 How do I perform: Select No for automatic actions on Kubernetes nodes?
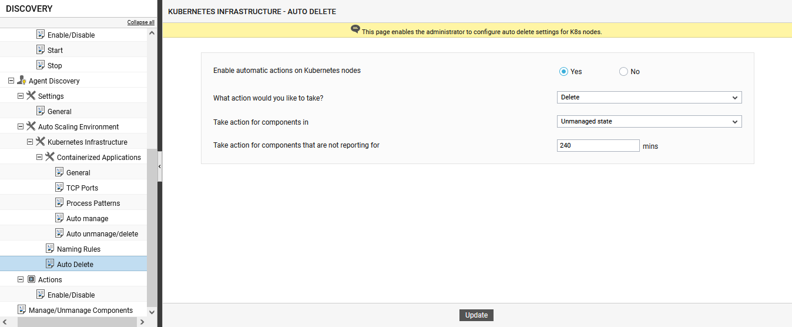[x=623, y=72]
